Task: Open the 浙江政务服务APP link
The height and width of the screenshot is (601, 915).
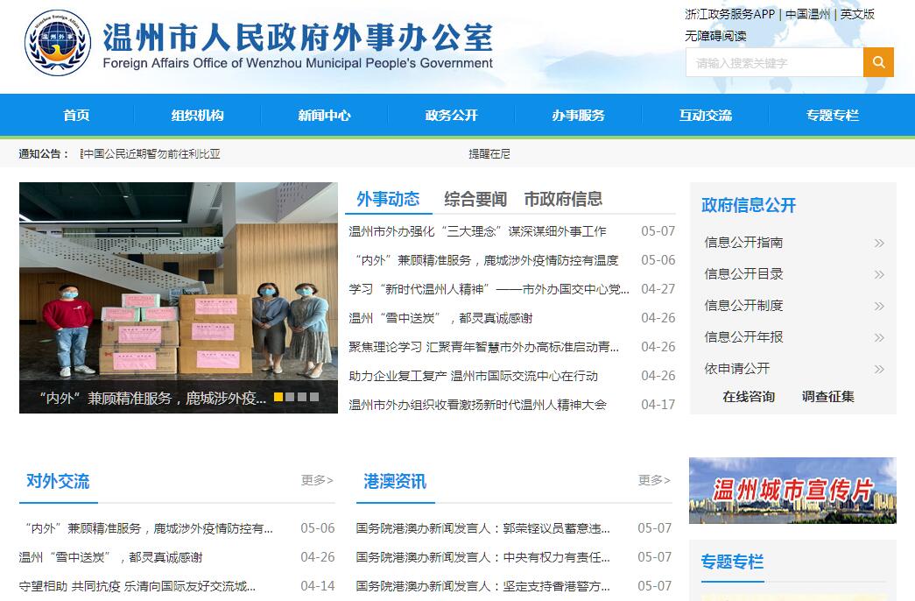Action: click(x=729, y=14)
